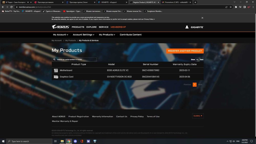Viewport: 256px width, 144px height.
Task: Open the Windows Start menu
Action: [3, 141]
